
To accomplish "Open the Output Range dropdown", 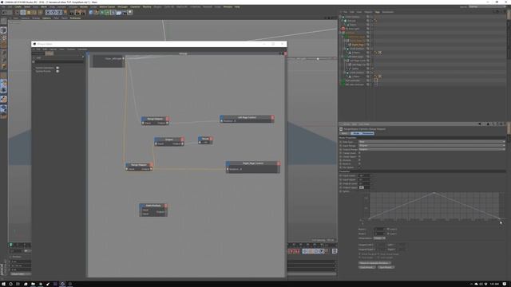I will coord(432,149).
